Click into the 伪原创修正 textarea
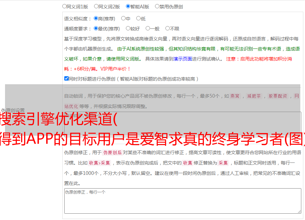Viewport: 305px width, 220px height. (x=183, y=201)
